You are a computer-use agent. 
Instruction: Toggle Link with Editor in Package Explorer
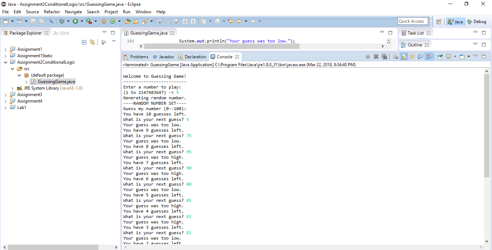92,42
